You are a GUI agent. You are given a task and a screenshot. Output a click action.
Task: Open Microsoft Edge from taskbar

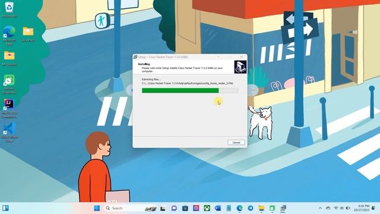coord(240,208)
